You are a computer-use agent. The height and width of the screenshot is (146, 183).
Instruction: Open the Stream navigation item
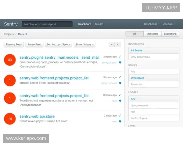(x=99, y=24)
